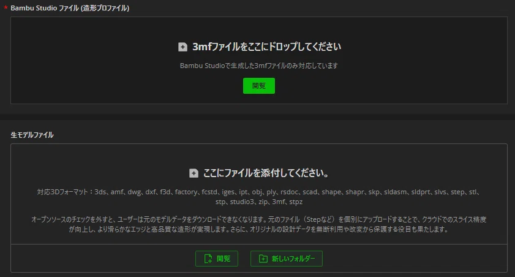Click the 閲覧 button under 生モデルファイル

click(x=217, y=259)
